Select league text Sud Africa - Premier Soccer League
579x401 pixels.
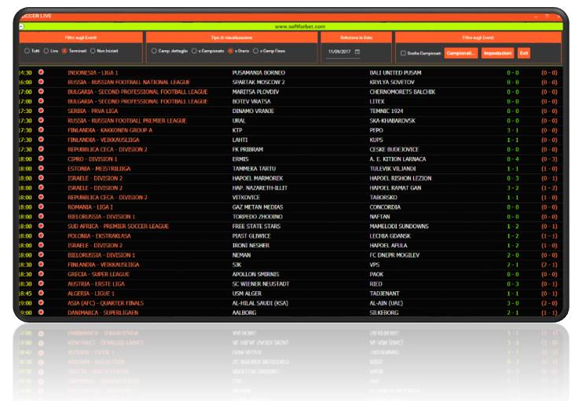click(118, 226)
